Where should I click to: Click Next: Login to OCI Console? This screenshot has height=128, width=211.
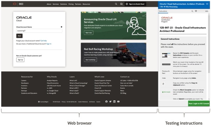[x=199, y=104]
